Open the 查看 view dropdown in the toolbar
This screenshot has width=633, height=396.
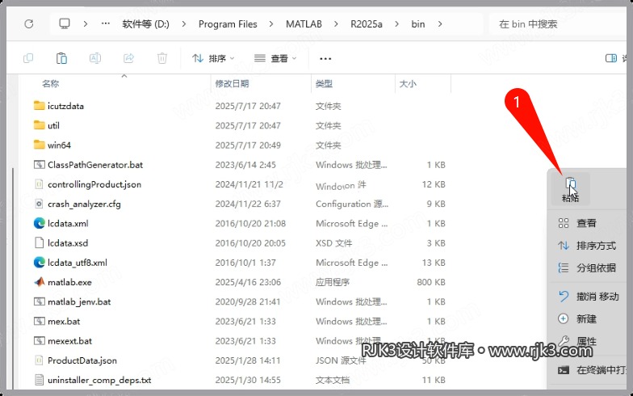(x=275, y=58)
